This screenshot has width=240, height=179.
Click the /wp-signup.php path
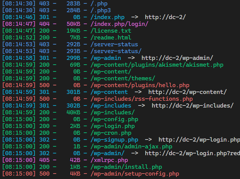[x=114, y=140]
